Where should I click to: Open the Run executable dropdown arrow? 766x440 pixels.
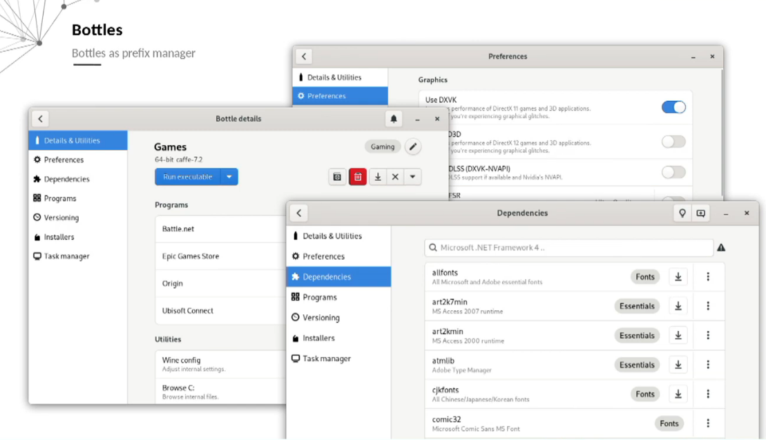coord(229,177)
